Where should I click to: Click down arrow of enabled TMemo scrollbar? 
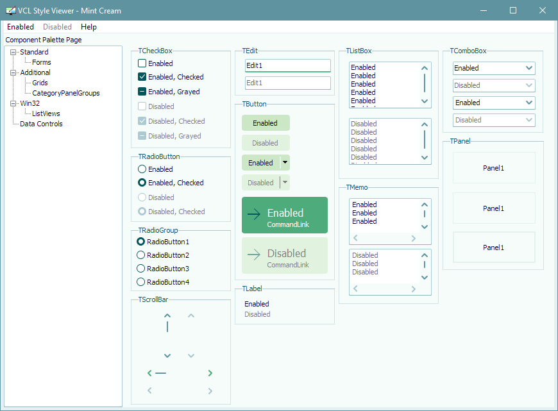tap(424, 227)
